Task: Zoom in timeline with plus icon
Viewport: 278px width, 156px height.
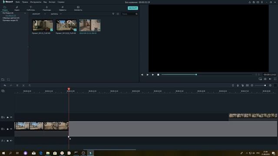Action: (270, 85)
